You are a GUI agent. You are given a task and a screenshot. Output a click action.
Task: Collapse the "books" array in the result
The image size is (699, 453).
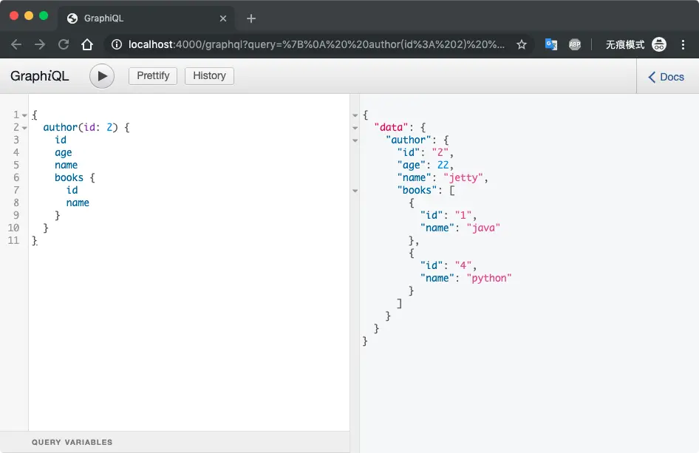pyautogui.click(x=355, y=191)
